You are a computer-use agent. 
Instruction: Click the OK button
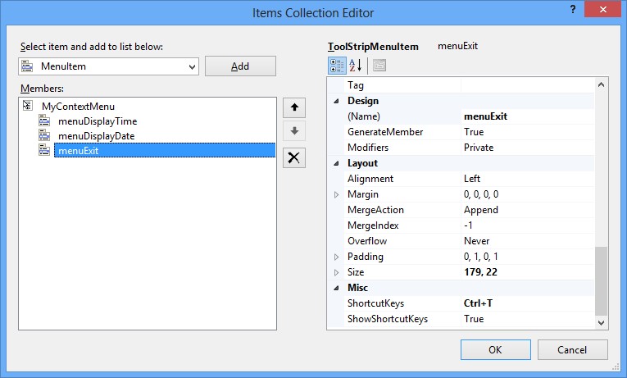tap(495, 349)
